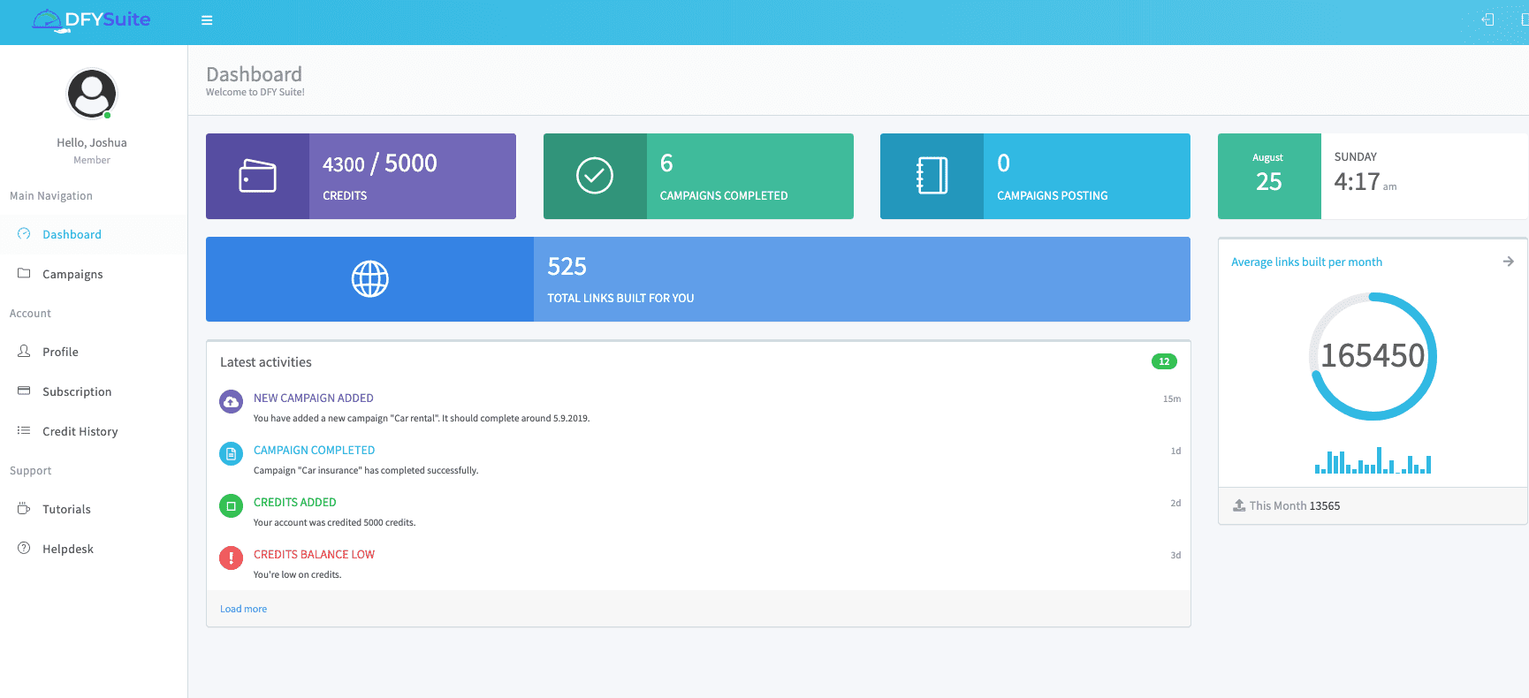Open Credits Balance Low activity

[x=314, y=554]
